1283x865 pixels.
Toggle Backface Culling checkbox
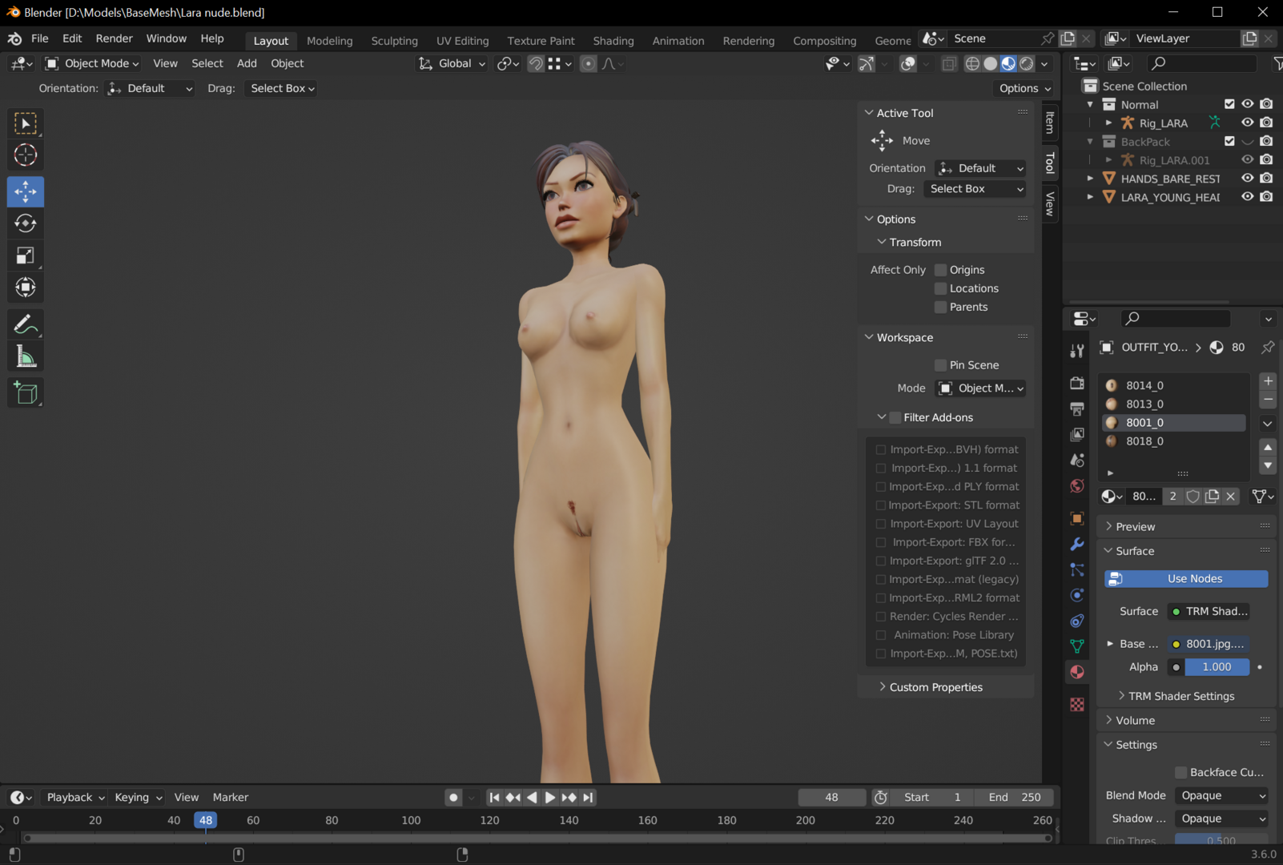[x=1180, y=772]
